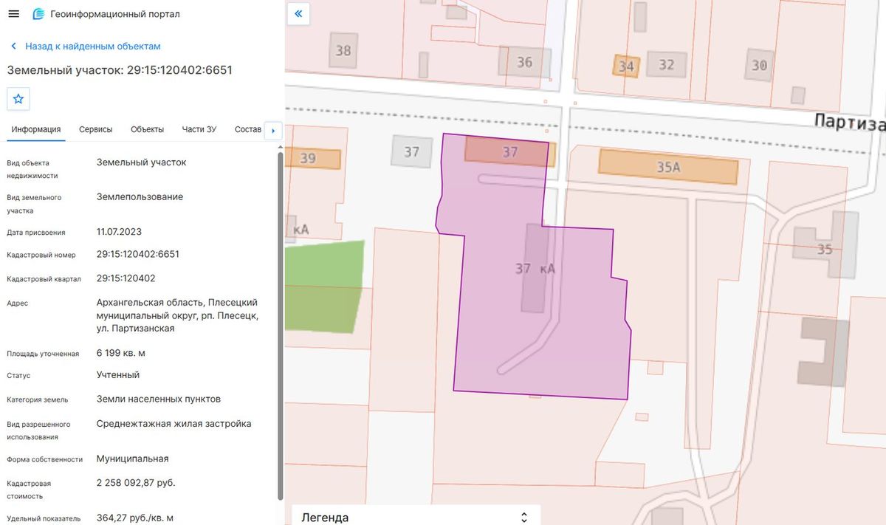Click orange building 35А on the map
886x525 pixels.
(668, 167)
